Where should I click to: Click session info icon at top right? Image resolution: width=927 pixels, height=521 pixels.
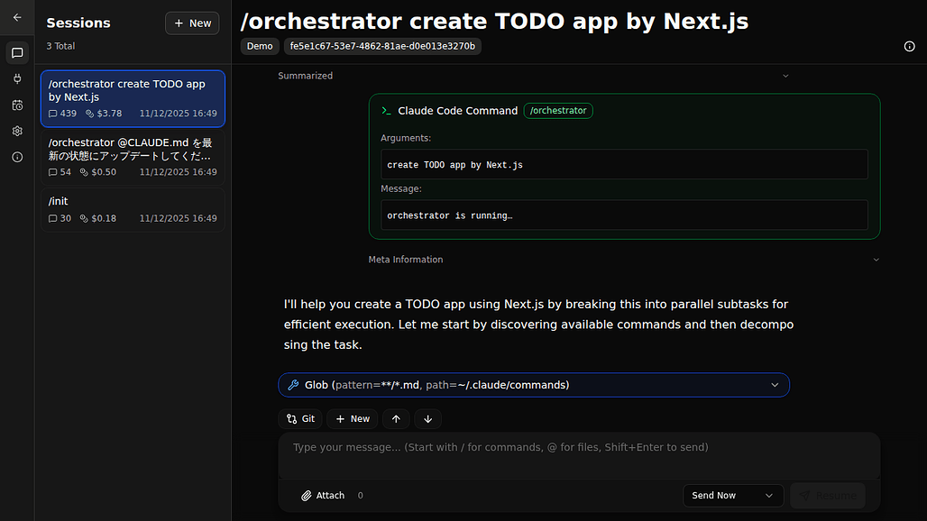(909, 47)
